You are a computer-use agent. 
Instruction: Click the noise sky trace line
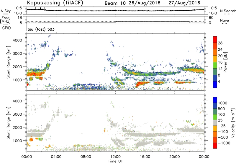[115, 11]
